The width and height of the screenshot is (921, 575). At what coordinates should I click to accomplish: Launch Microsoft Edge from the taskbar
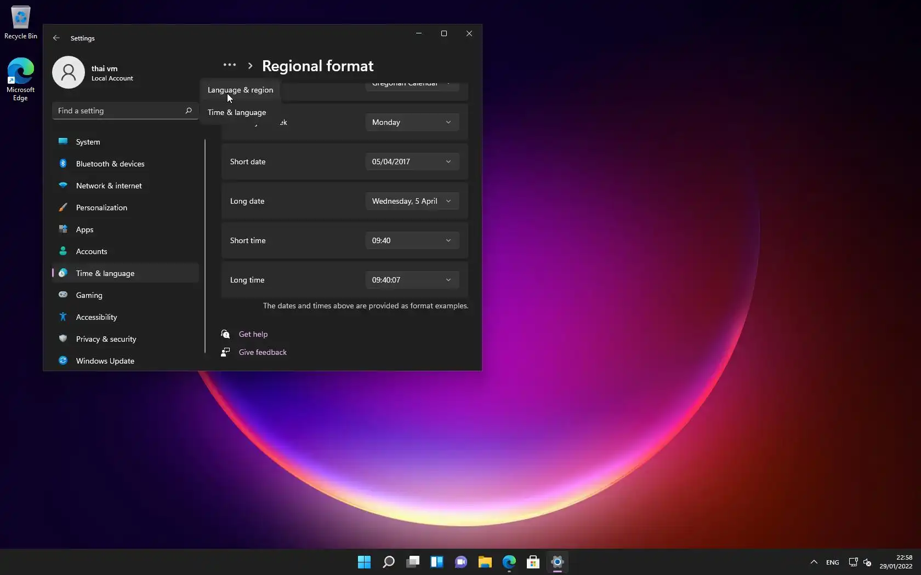(x=509, y=562)
